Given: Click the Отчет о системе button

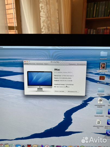Looking at the screenshot, I should tap(60, 91).
